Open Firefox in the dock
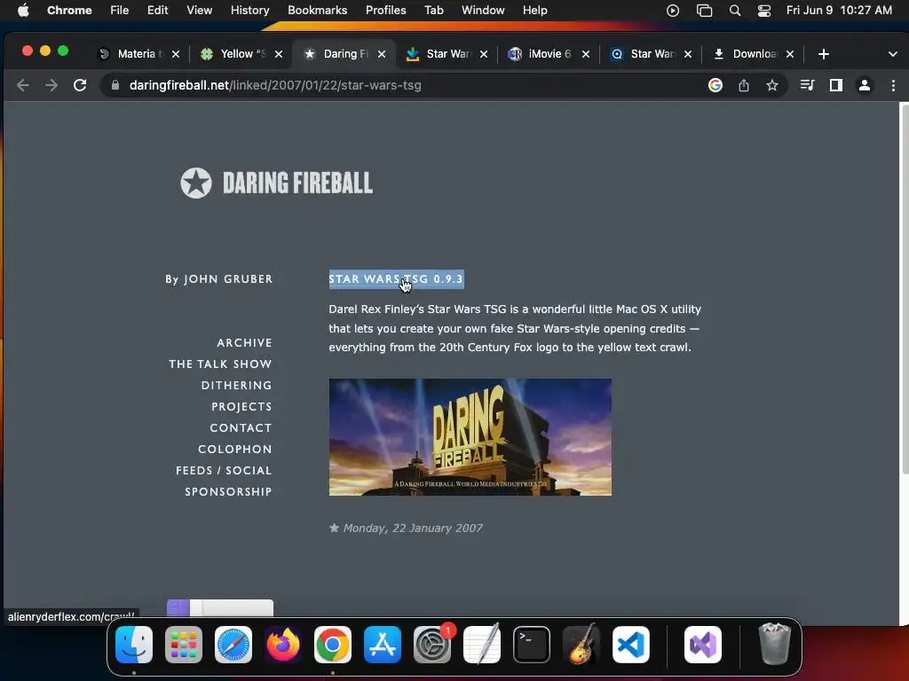 click(x=283, y=645)
